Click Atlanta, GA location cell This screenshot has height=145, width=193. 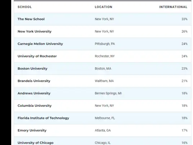pyautogui.click(x=103, y=130)
